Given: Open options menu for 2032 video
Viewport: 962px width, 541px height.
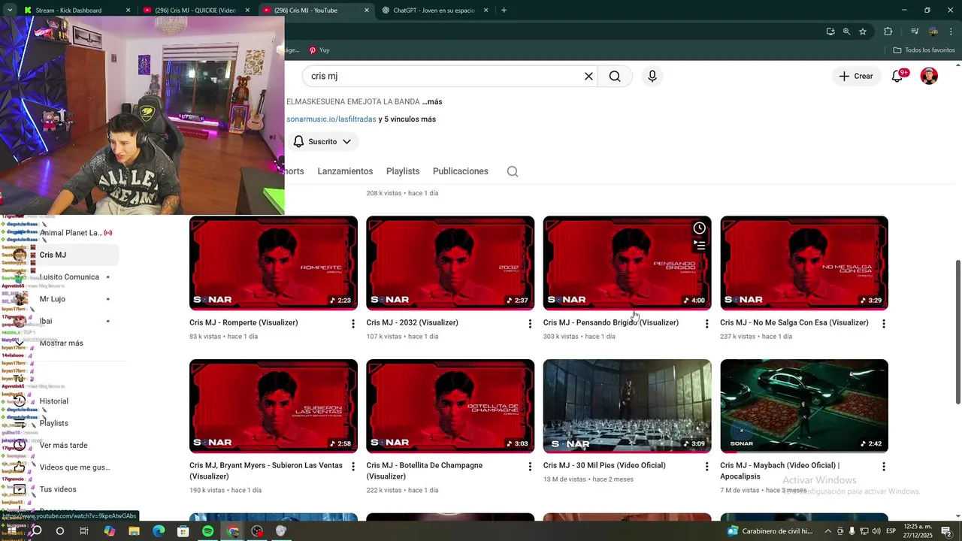Looking at the screenshot, I should click(x=530, y=323).
